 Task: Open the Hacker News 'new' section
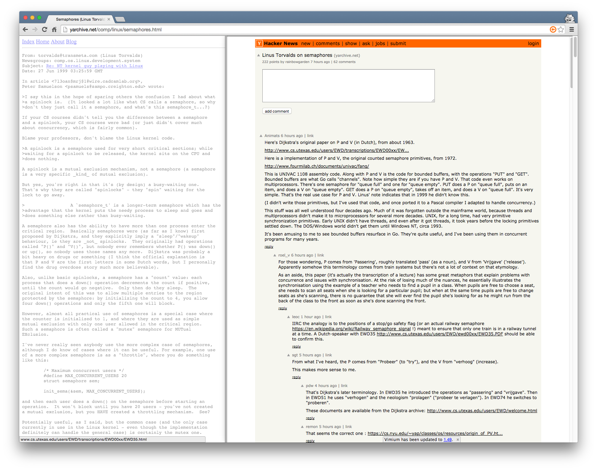click(306, 43)
